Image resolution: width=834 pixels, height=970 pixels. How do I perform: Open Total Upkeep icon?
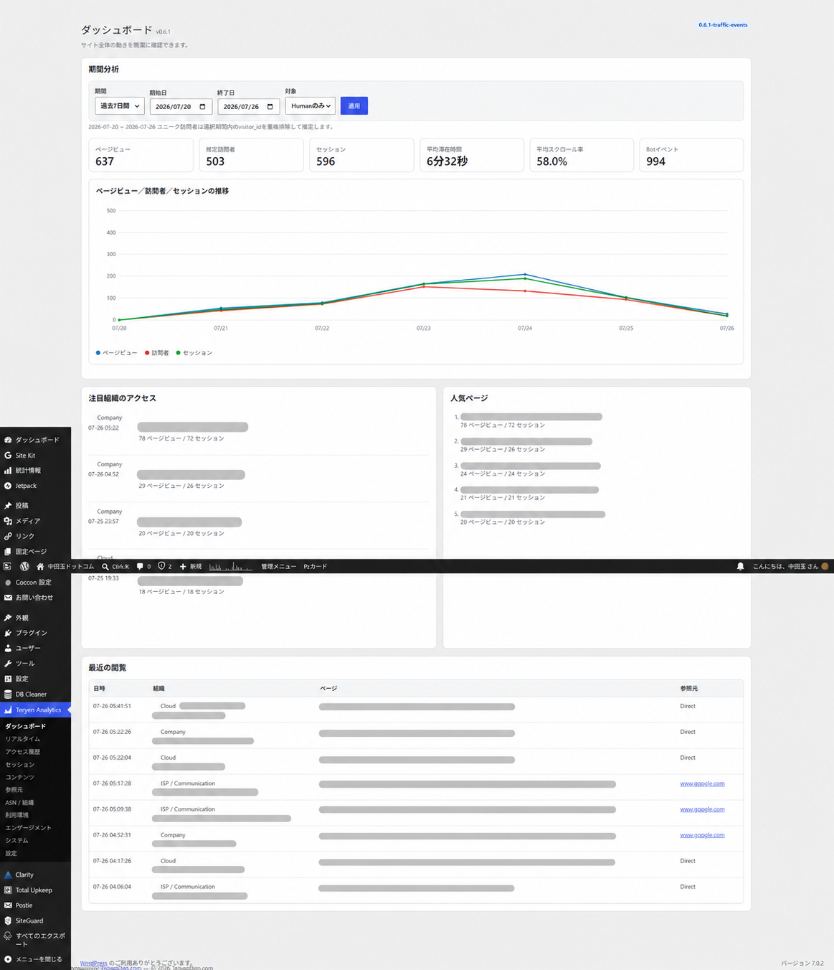coord(8,890)
